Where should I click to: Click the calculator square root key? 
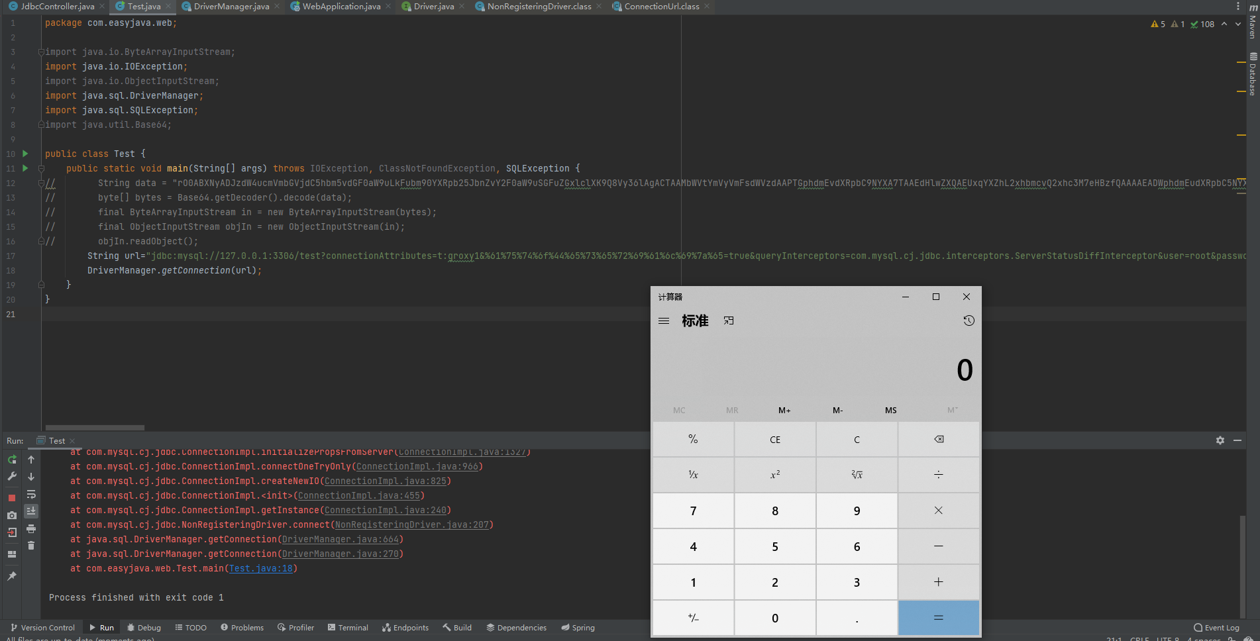[857, 475]
